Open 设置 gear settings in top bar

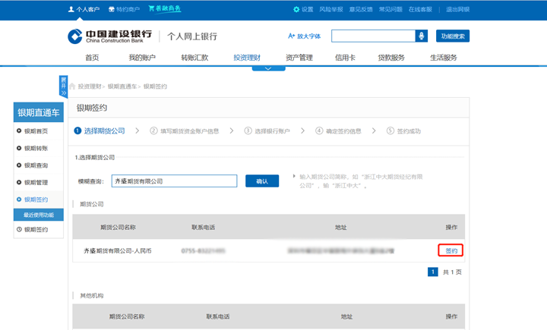pyautogui.click(x=296, y=9)
